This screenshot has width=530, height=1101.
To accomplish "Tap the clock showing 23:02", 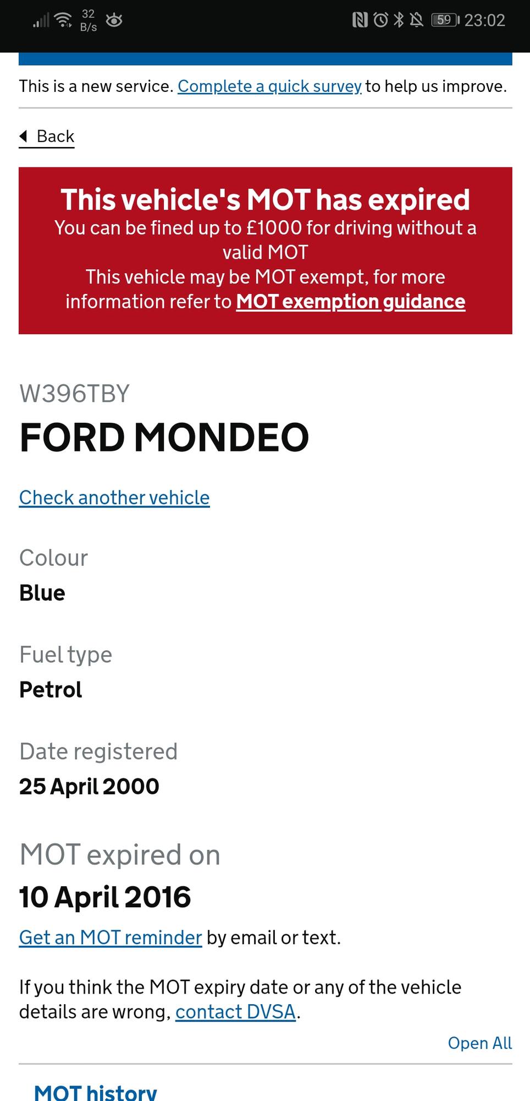I will click(x=484, y=20).
